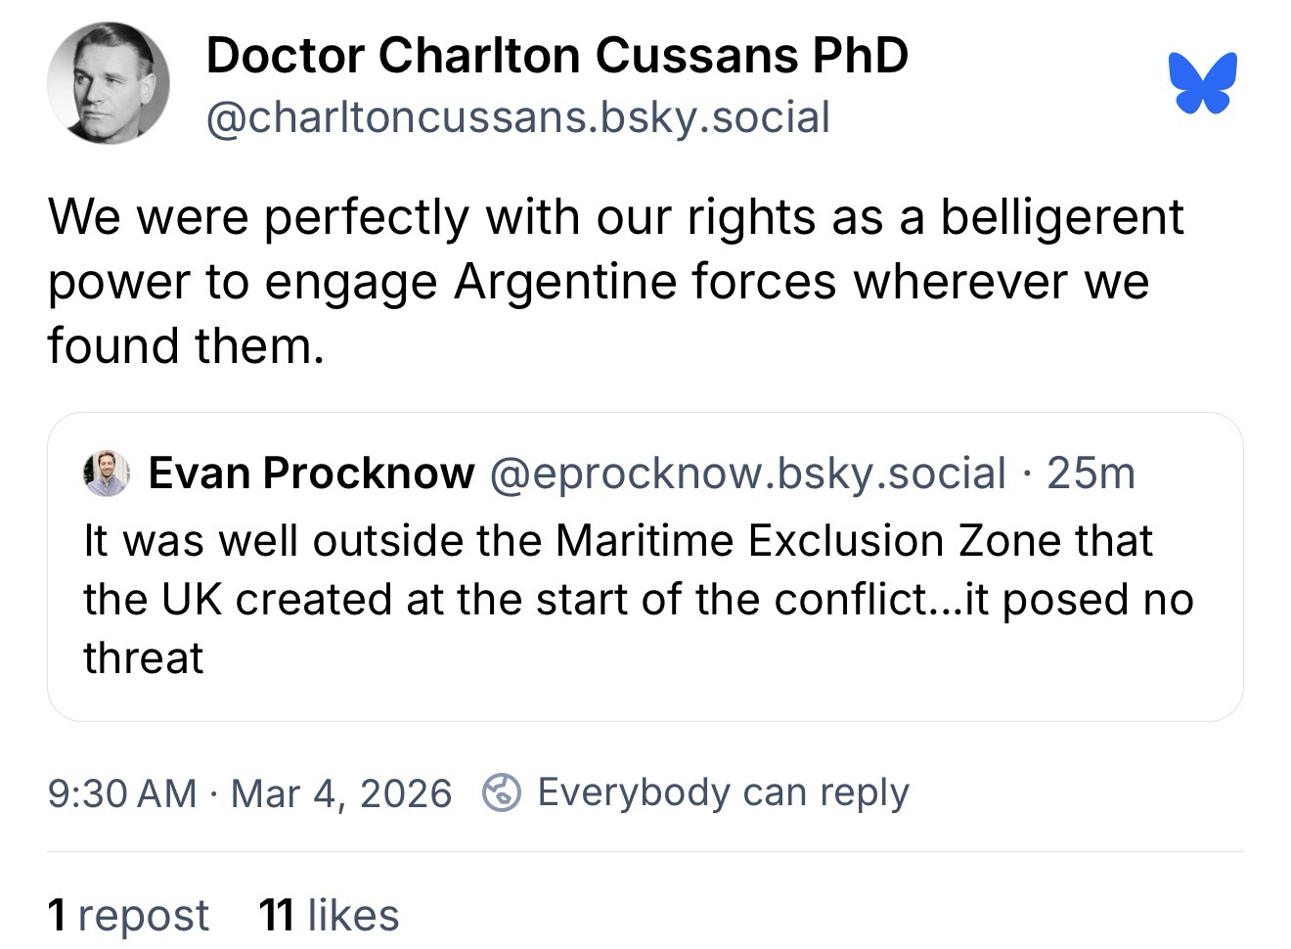Click the @charltoncussans.bsky.social handle
The height and width of the screenshot is (949, 1291).
pyautogui.click(x=517, y=117)
